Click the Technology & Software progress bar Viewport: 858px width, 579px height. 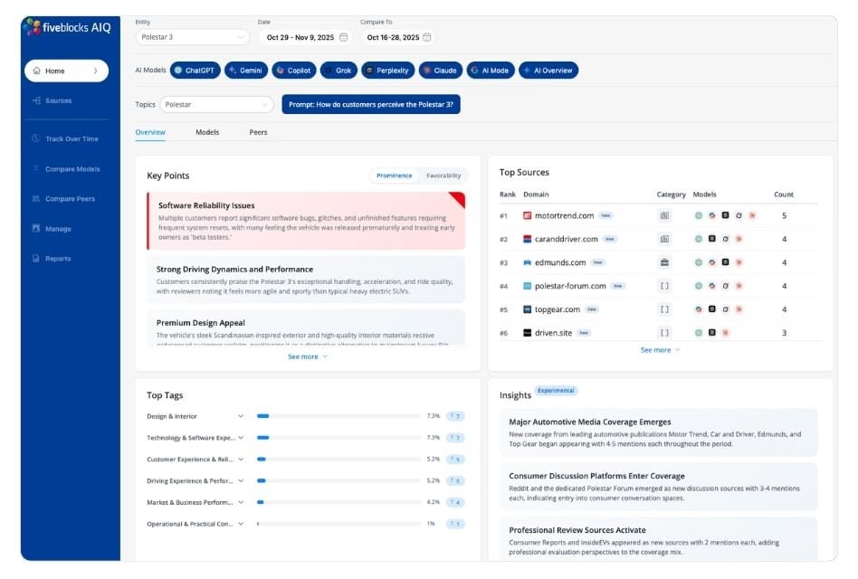tap(338, 438)
